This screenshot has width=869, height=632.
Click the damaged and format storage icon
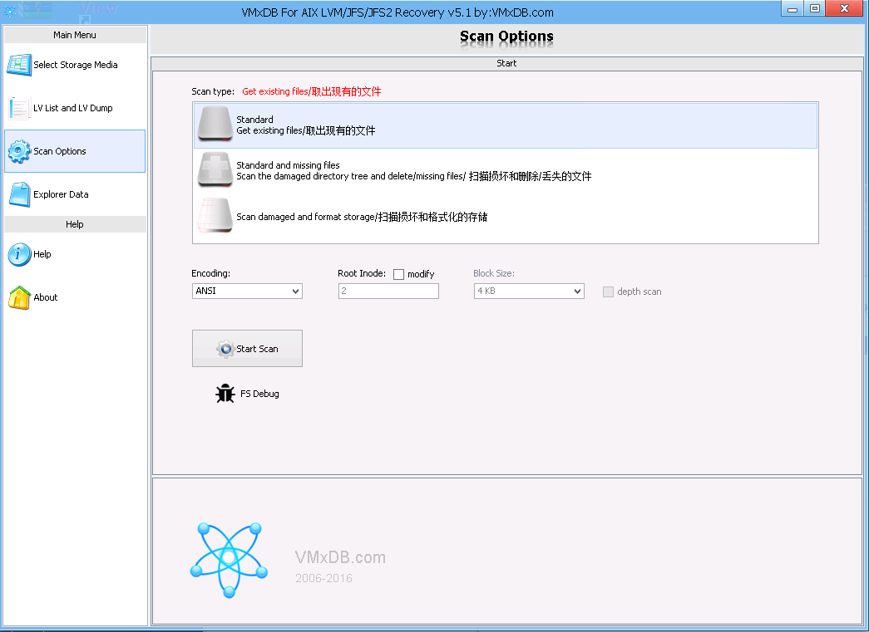(215, 216)
